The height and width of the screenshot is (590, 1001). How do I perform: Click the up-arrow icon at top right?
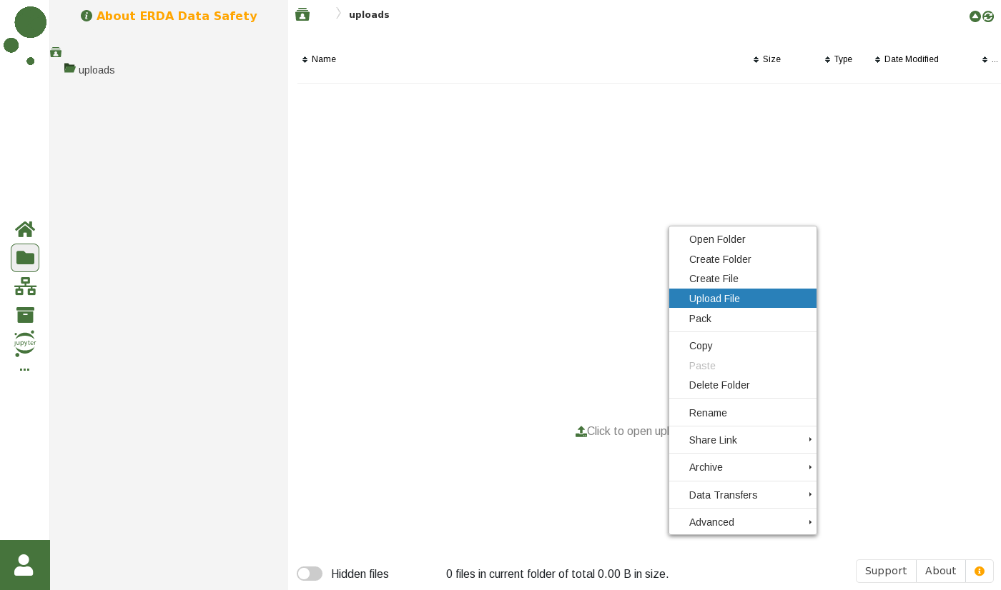click(975, 16)
